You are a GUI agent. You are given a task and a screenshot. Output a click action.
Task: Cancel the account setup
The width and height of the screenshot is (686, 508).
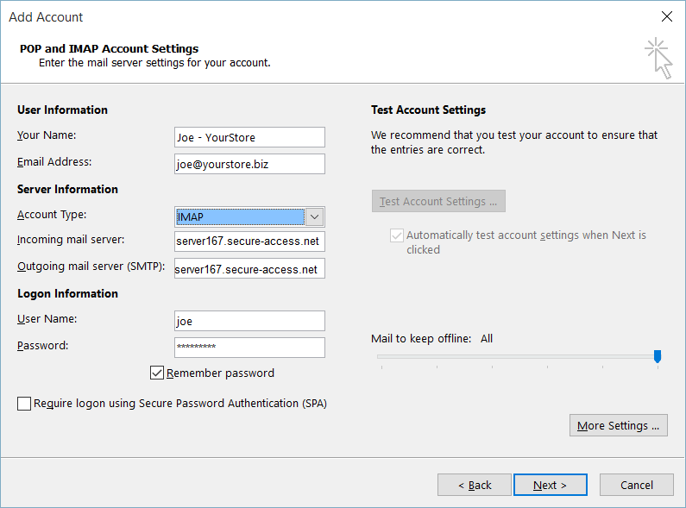click(636, 485)
